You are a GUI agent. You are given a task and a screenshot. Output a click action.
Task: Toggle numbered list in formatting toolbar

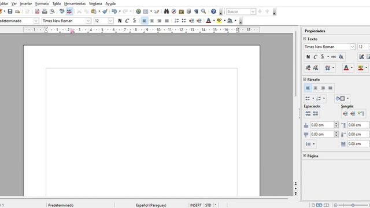177,21
